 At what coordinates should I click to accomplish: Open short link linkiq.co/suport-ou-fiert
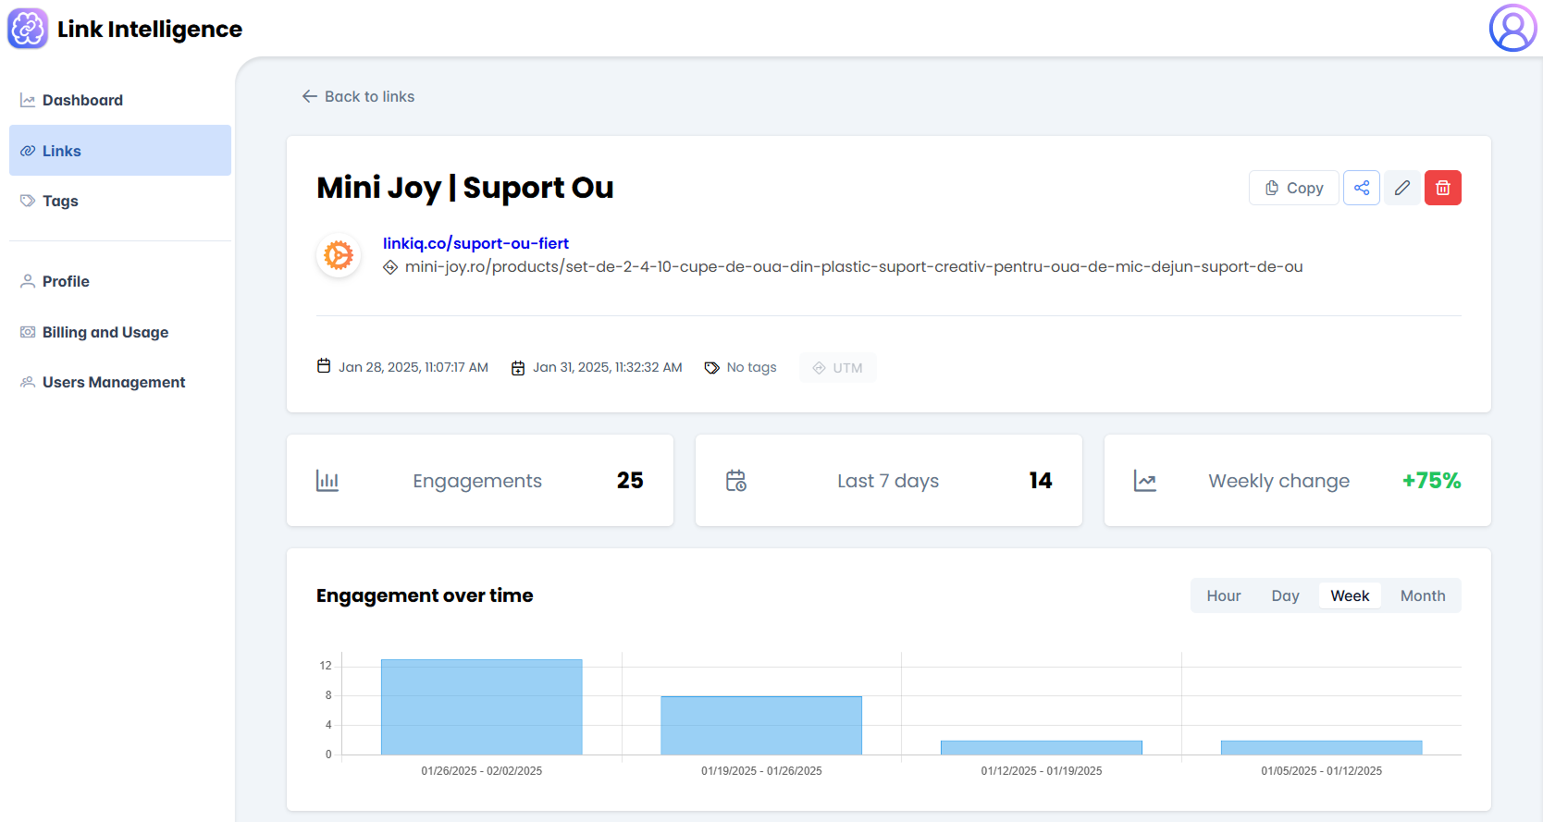475,243
